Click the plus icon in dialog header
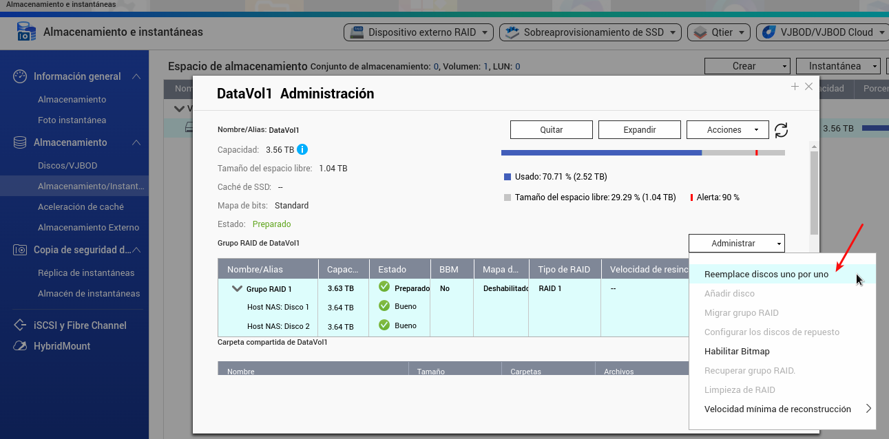Viewport: 889px width, 439px height. pos(795,87)
